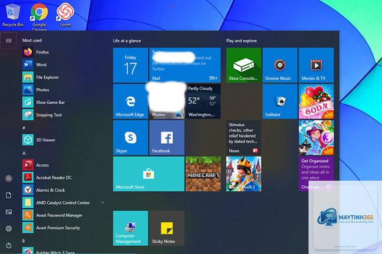Open the News tile about stimulus checks
382x254 pixels.
click(244, 138)
